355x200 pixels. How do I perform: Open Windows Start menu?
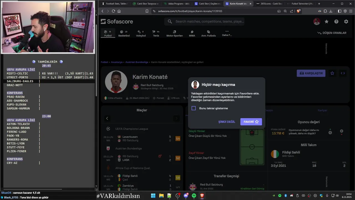tap(153, 196)
